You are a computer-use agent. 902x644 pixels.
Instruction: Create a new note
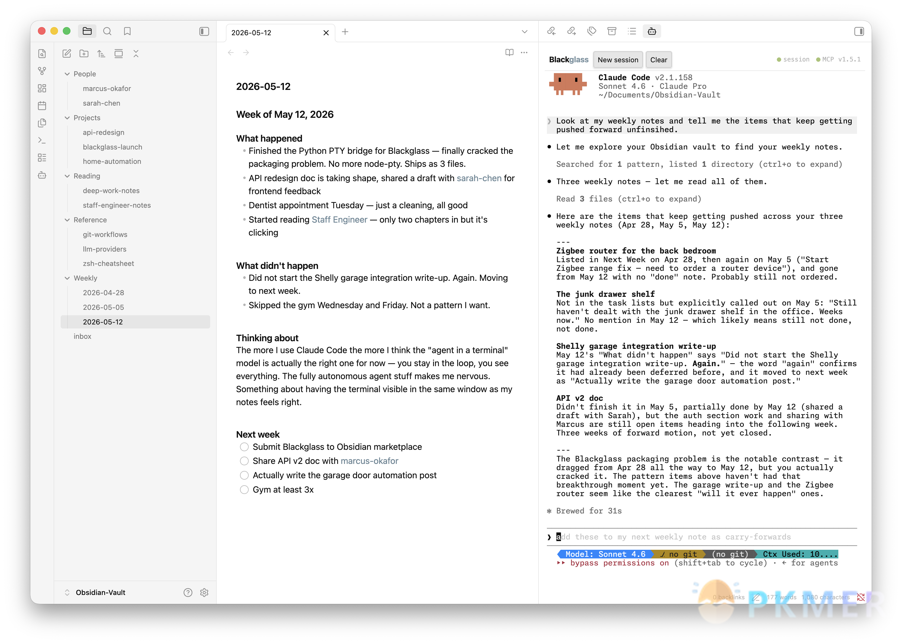coord(67,54)
